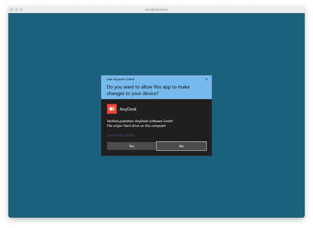Click the 'User Account Control' title text
This screenshot has height=228, width=313.
coord(121,79)
